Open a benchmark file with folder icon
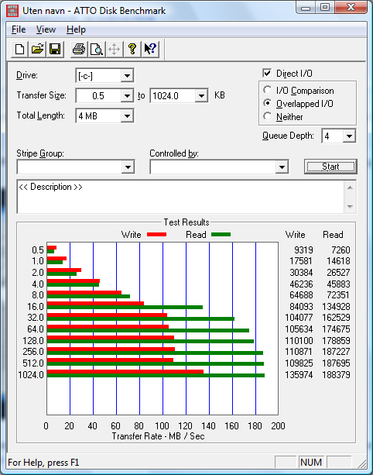The height and width of the screenshot is (475, 373). pyautogui.click(x=37, y=49)
